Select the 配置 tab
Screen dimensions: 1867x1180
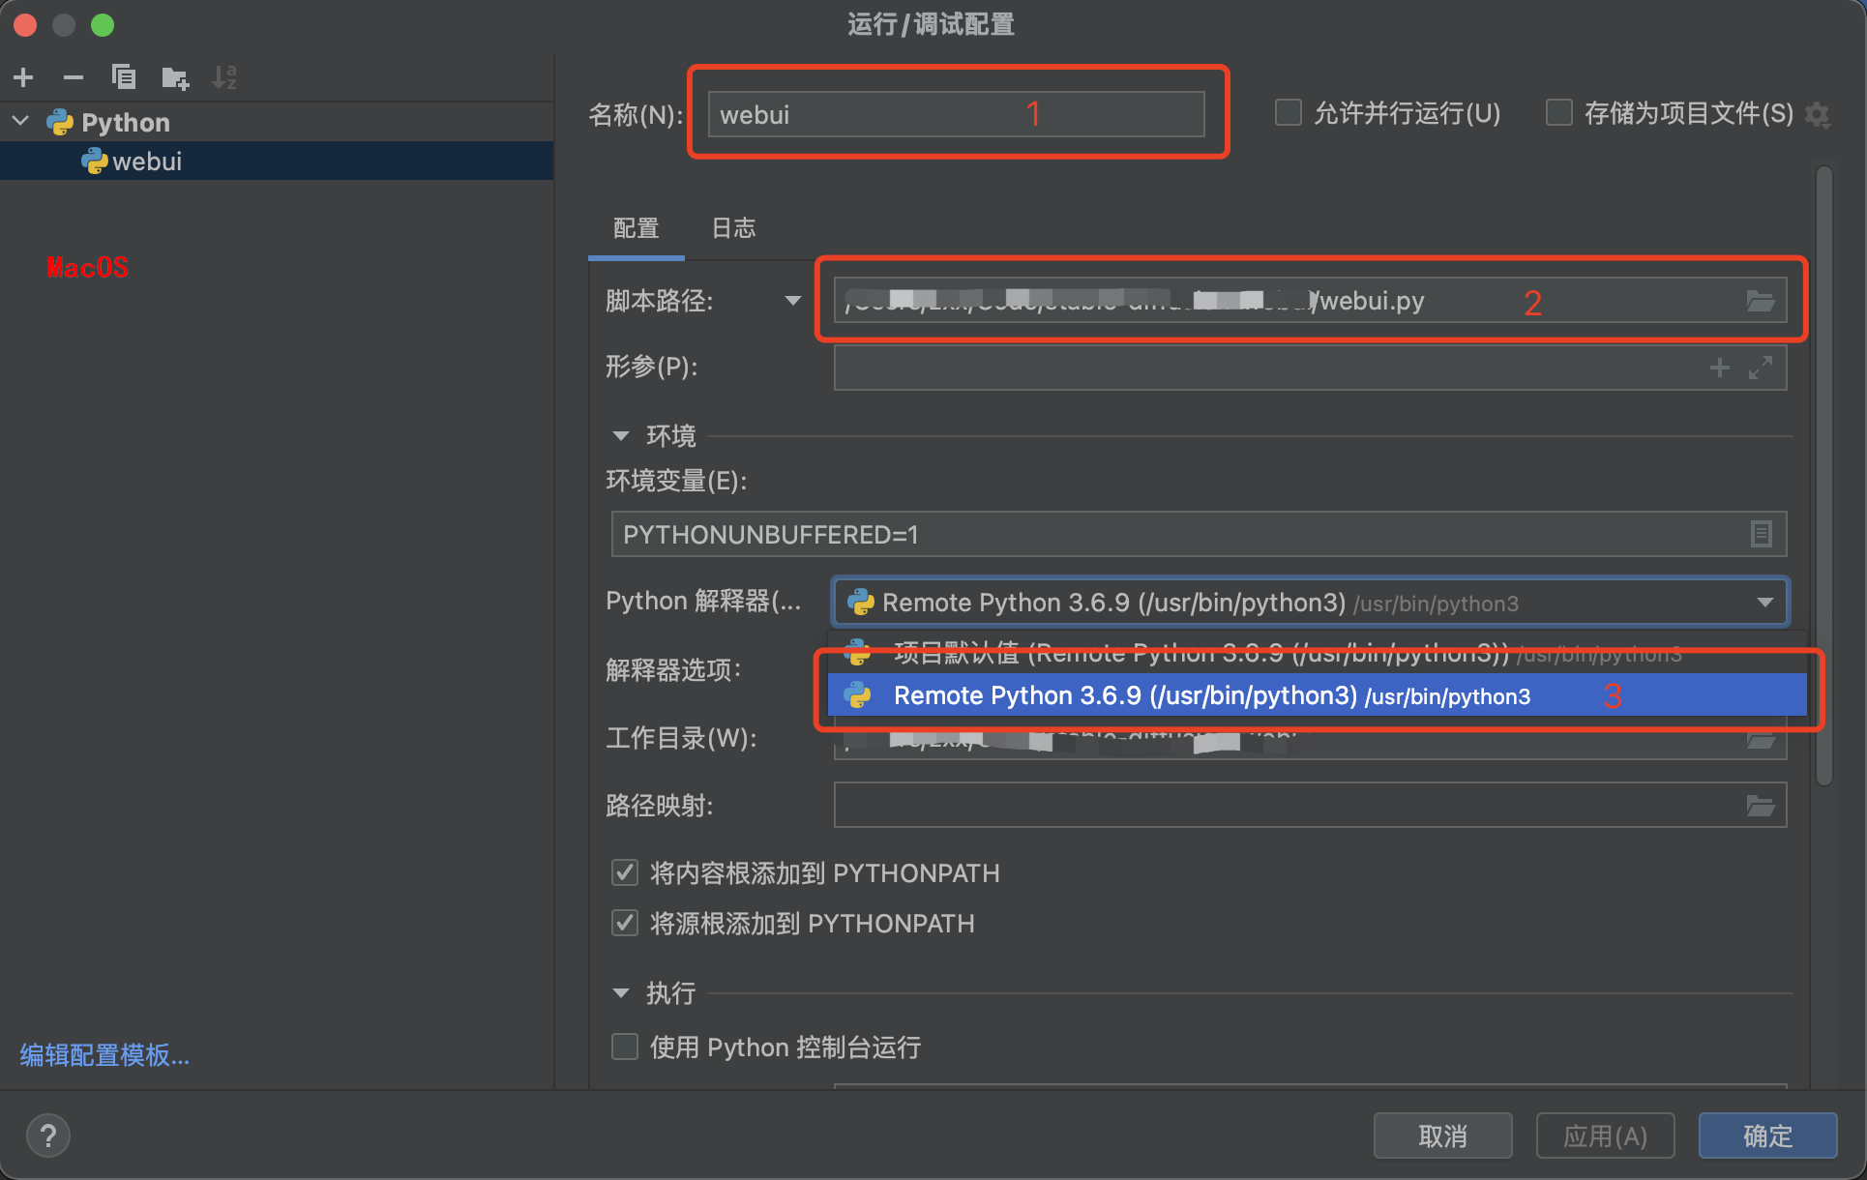point(636,228)
